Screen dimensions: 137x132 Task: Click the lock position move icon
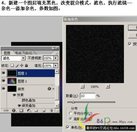(22, 65)
